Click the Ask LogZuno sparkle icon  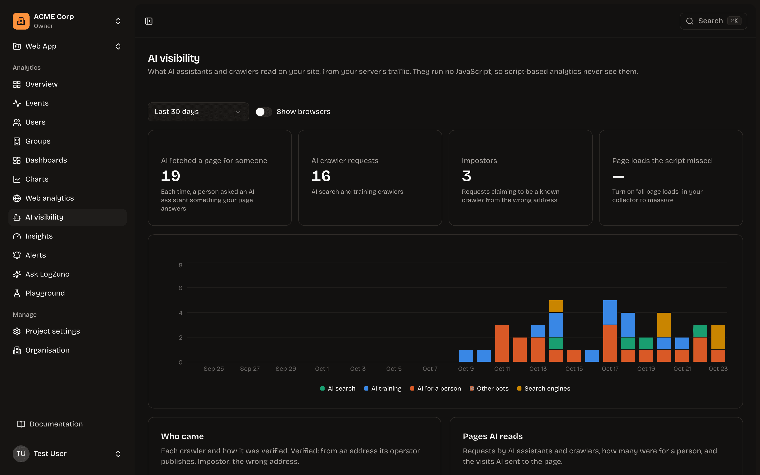tap(17, 274)
